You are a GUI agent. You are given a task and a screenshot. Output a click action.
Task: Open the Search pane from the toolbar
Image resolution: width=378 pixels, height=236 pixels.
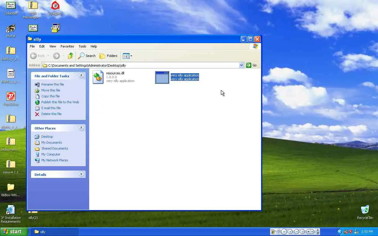[x=87, y=56]
